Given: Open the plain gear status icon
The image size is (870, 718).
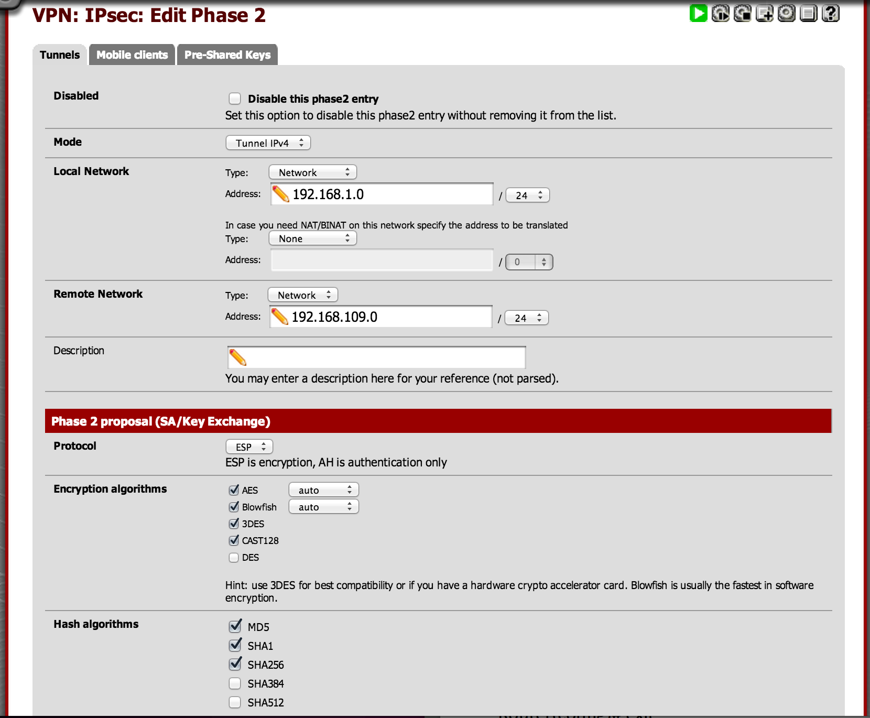Looking at the screenshot, I should tap(787, 13).
